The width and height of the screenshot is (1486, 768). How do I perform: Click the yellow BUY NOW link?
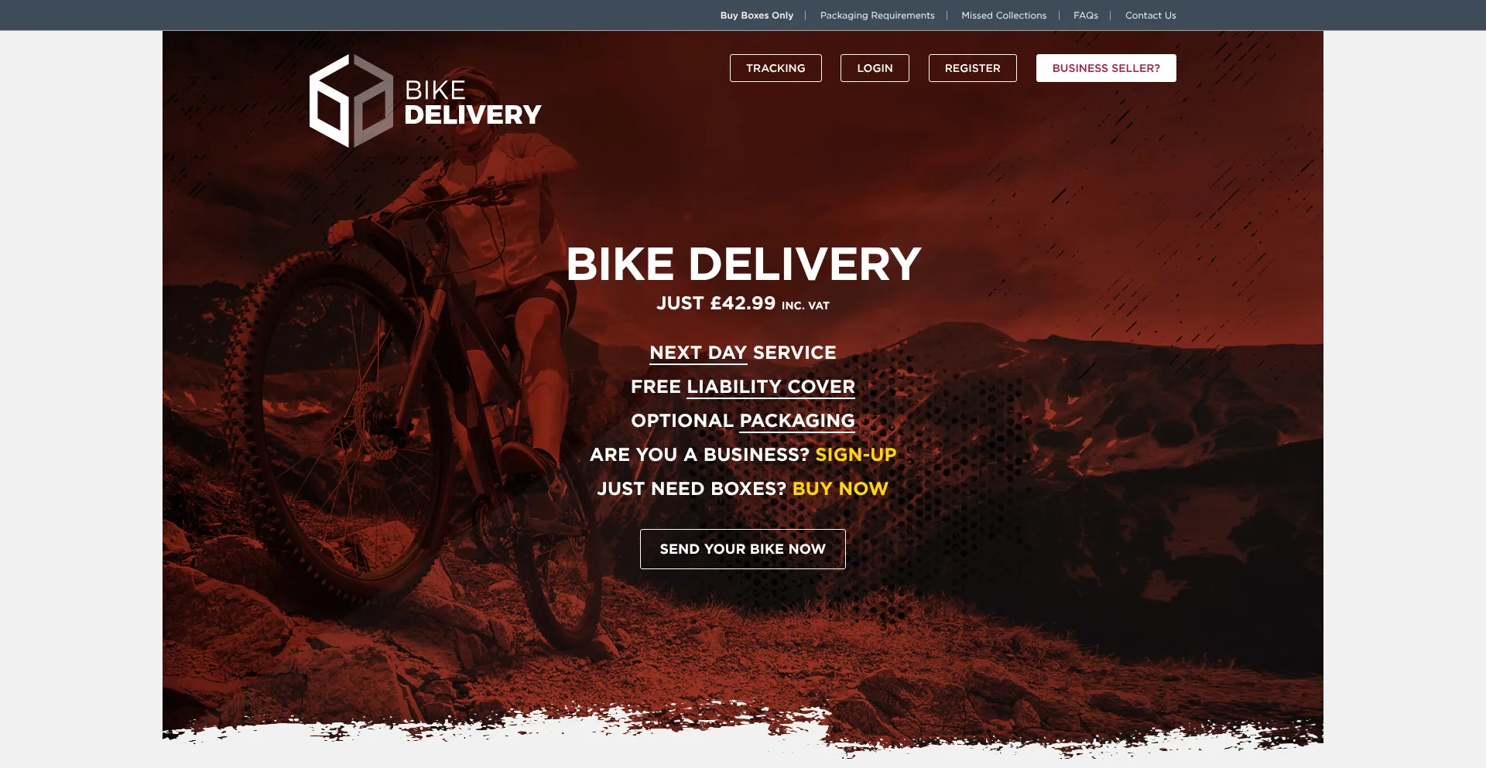point(840,489)
